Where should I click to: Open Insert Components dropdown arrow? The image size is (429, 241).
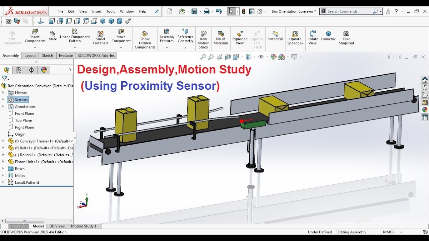(x=35, y=47)
